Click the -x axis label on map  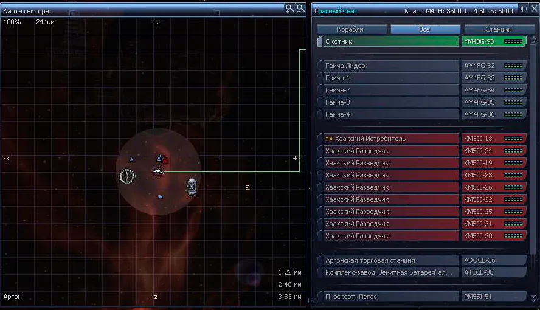pyautogui.click(x=7, y=159)
